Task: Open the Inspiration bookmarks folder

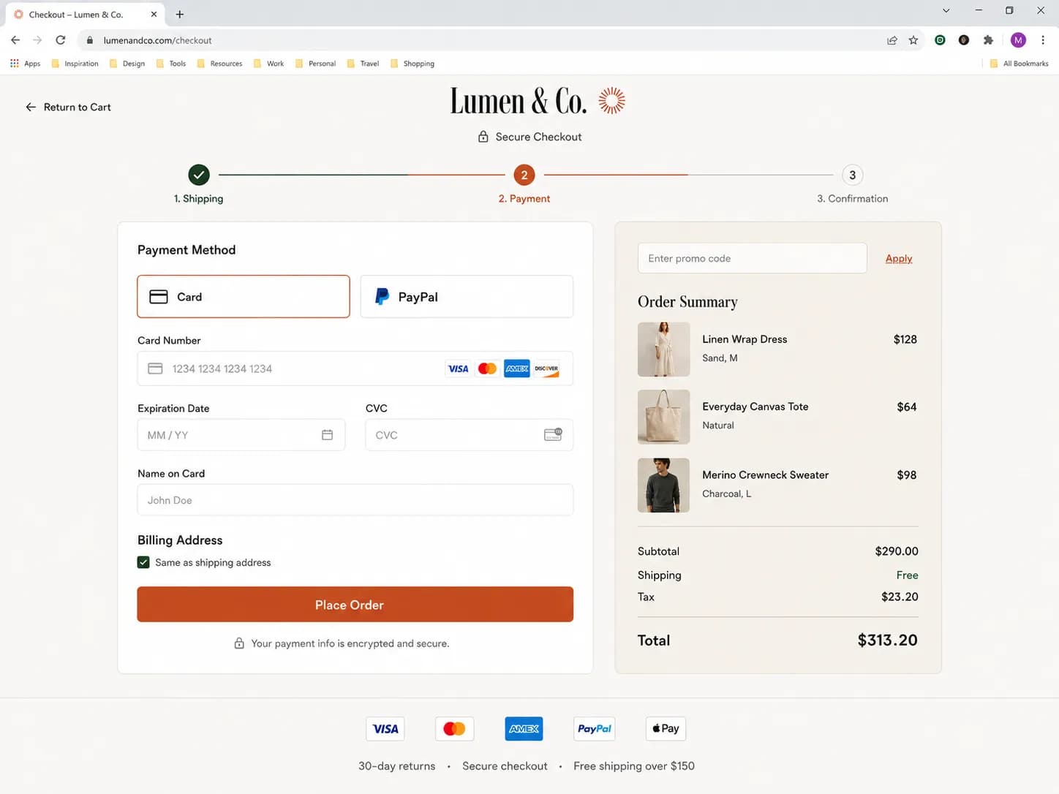Action: [x=75, y=64]
